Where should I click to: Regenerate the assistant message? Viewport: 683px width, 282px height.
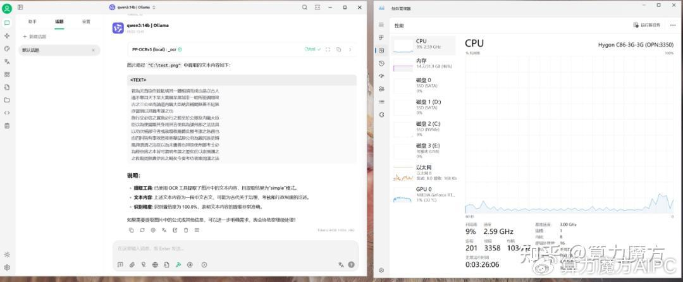(x=142, y=230)
